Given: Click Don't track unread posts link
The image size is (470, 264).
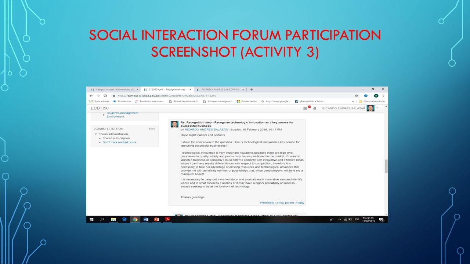Looking at the screenshot, I should click(119, 142).
